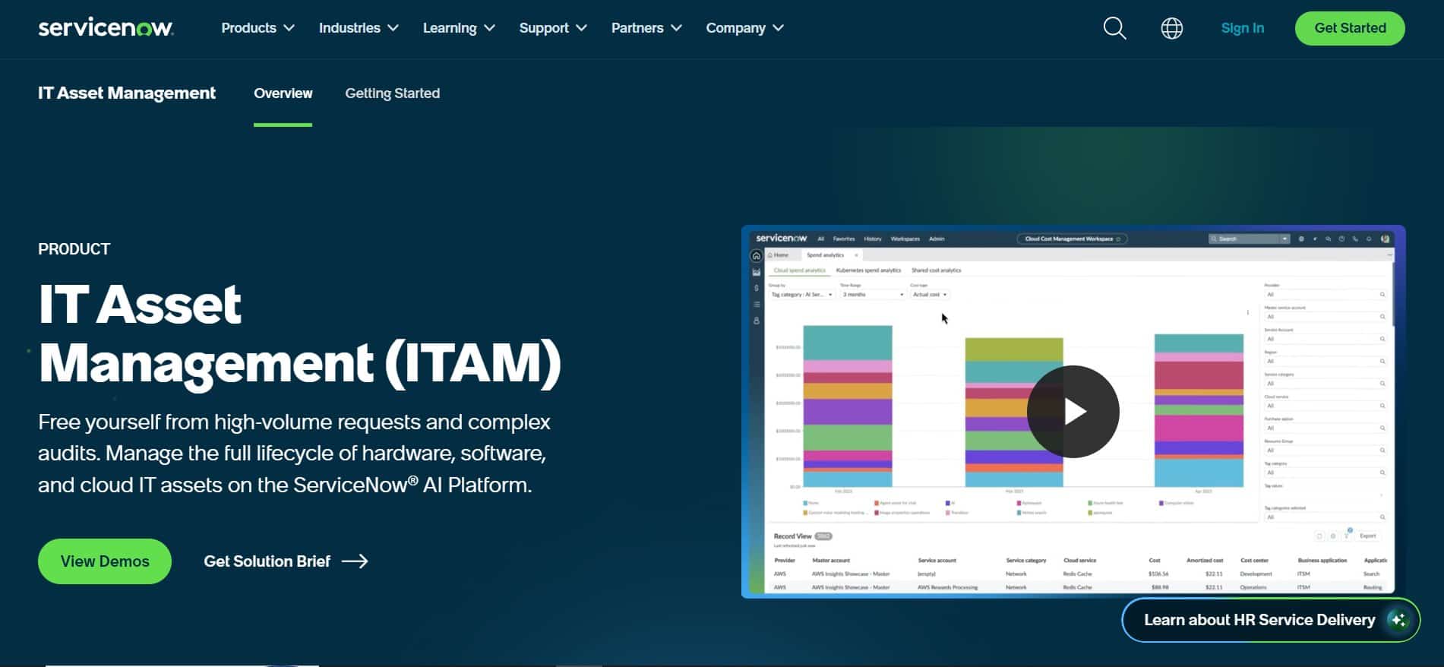Click the IT Asset Management title link
The image size is (1444, 667).
tap(127, 93)
